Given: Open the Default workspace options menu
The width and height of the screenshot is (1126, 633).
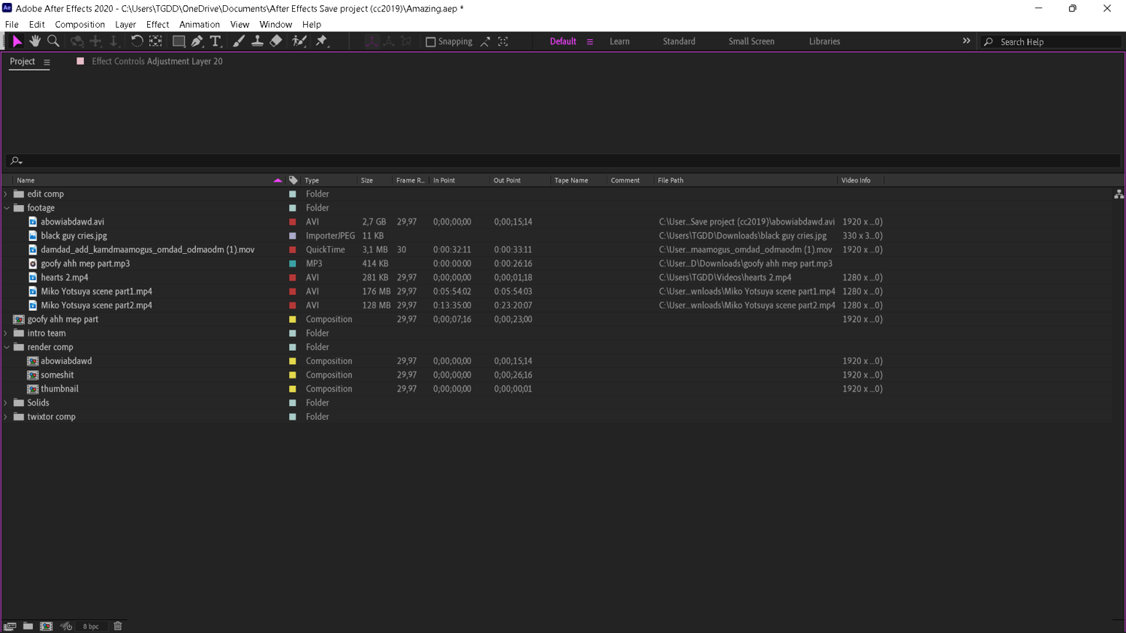Looking at the screenshot, I should coord(590,42).
